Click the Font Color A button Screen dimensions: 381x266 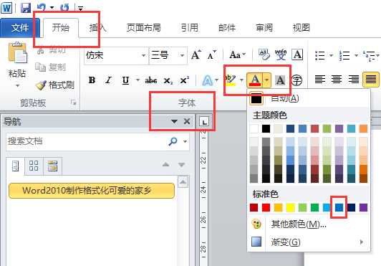pyautogui.click(x=255, y=80)
